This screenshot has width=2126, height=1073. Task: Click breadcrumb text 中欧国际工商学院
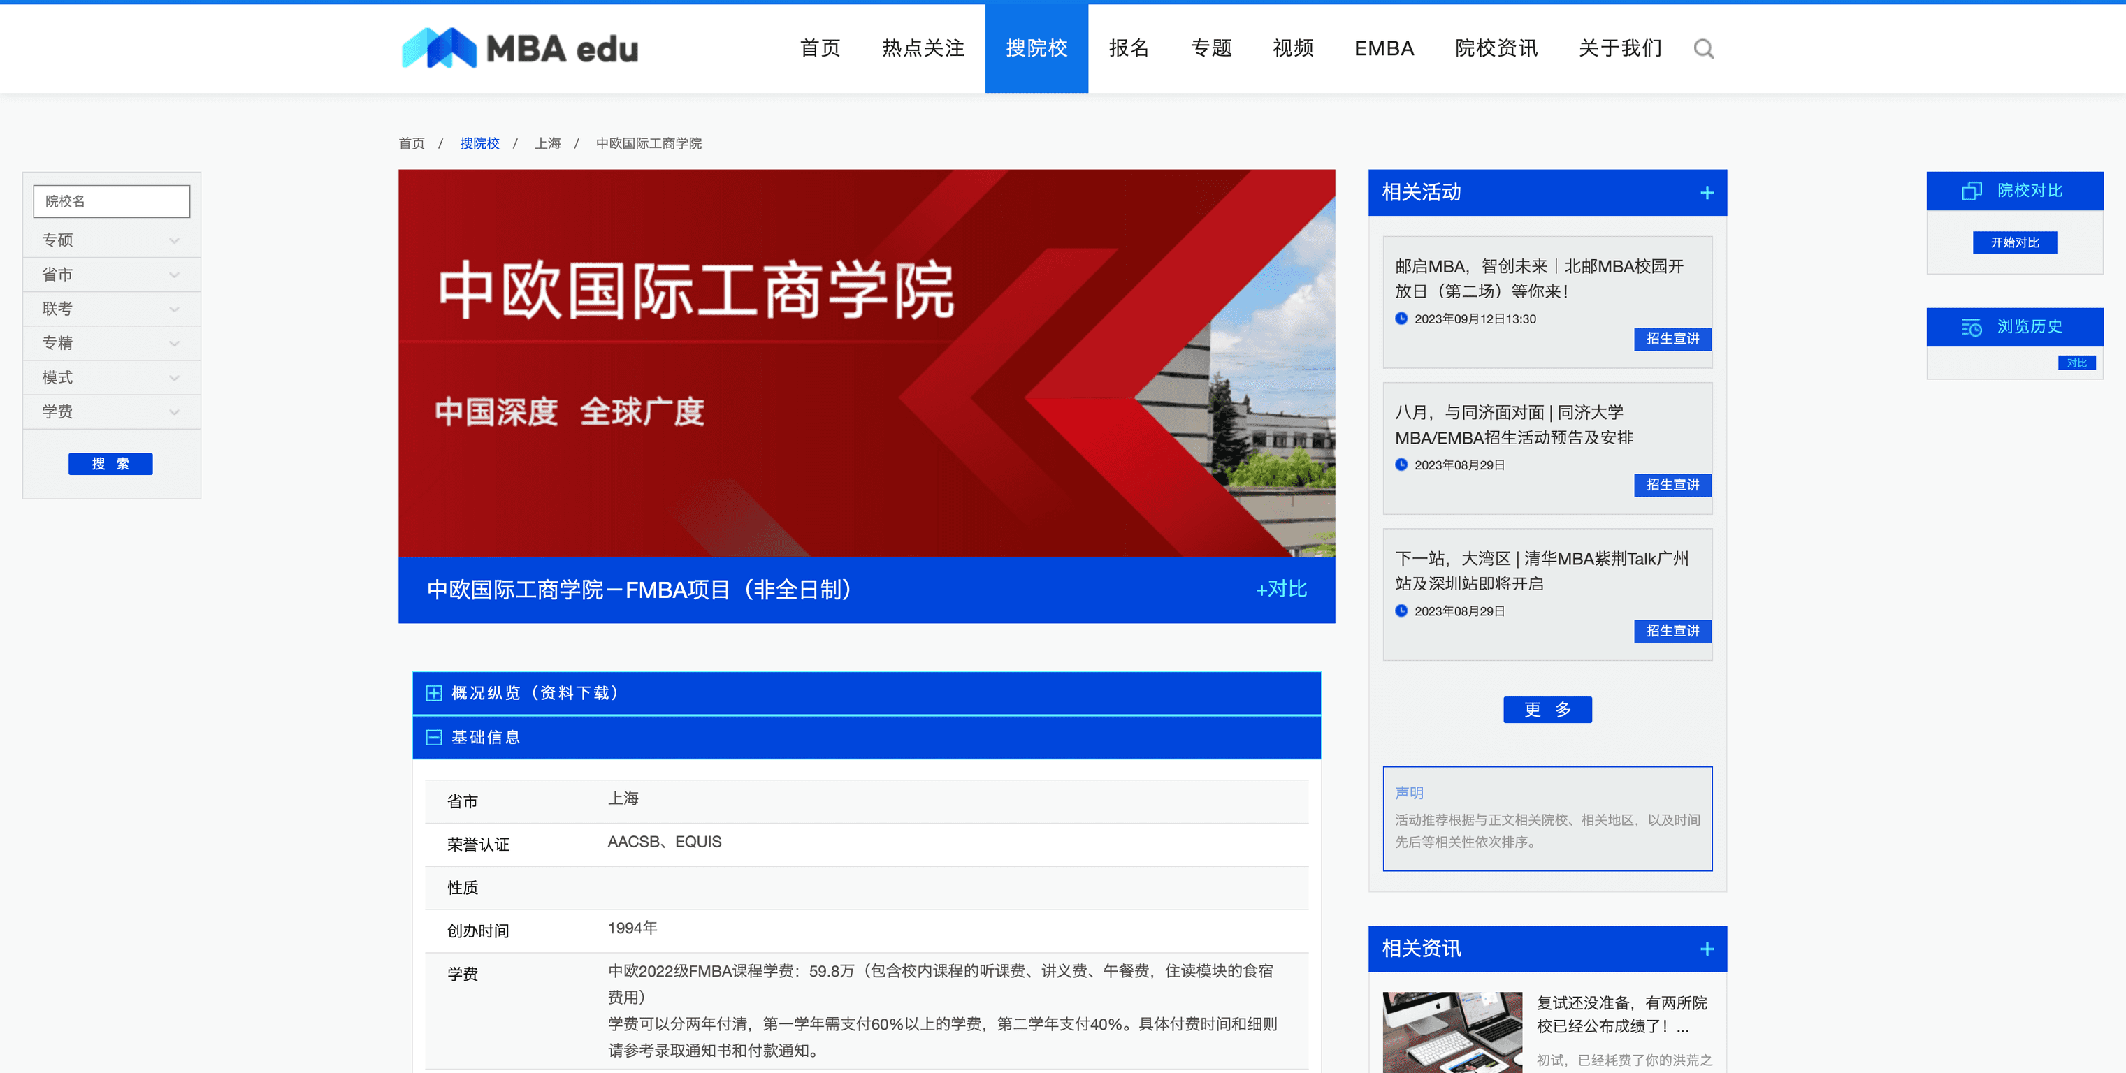(x=649, y=143)
